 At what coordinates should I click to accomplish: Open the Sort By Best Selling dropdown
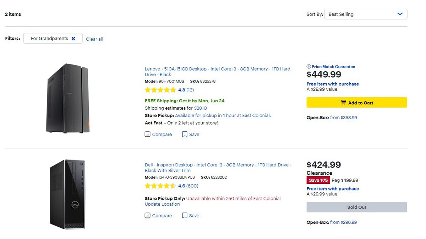[x=366, y=14]
